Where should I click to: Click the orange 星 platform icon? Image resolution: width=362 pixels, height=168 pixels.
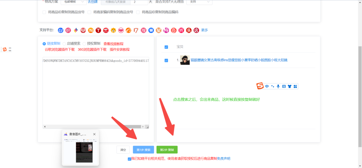coord(159,30)
